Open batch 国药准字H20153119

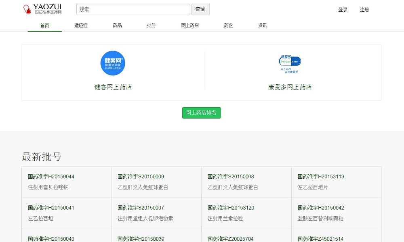click(x=321, y=177)
